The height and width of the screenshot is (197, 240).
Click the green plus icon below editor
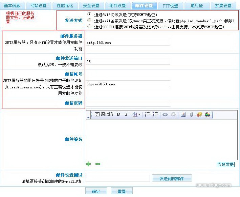(x=88, y=164)
